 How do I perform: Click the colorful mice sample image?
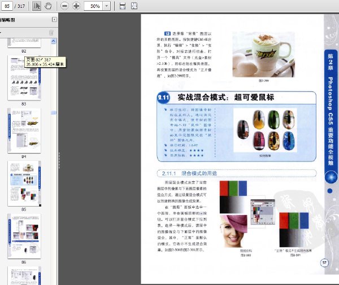tap(265, 130)
